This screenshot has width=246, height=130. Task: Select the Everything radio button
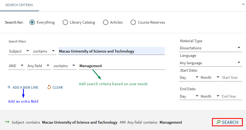tap(32, 22)
